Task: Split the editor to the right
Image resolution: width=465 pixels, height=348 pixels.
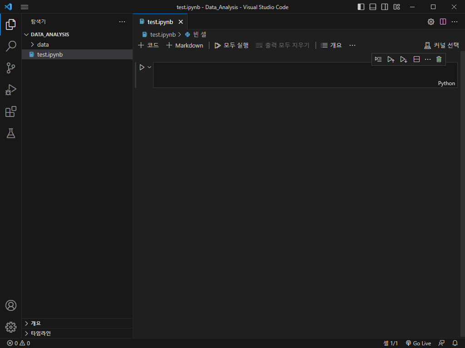Action: [x=443, y=22]
